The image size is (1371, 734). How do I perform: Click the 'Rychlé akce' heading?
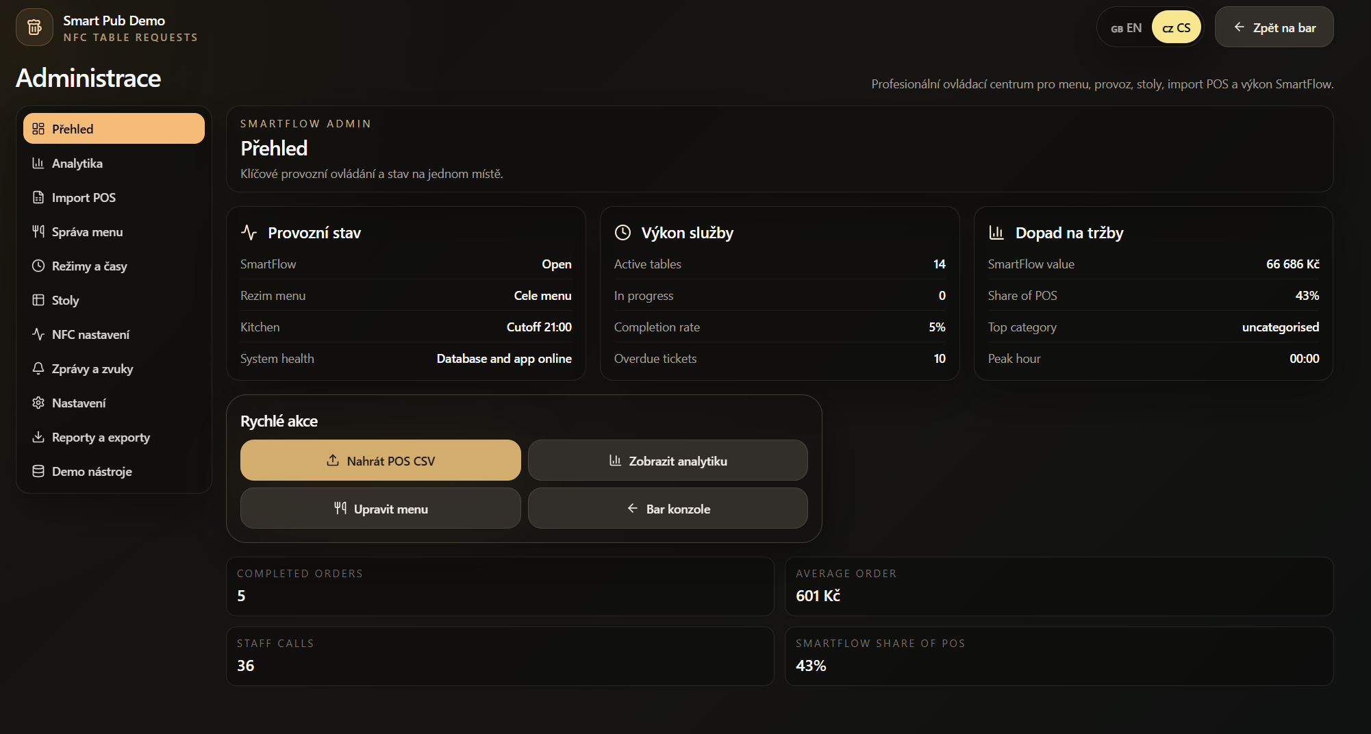tap(279, 421)
